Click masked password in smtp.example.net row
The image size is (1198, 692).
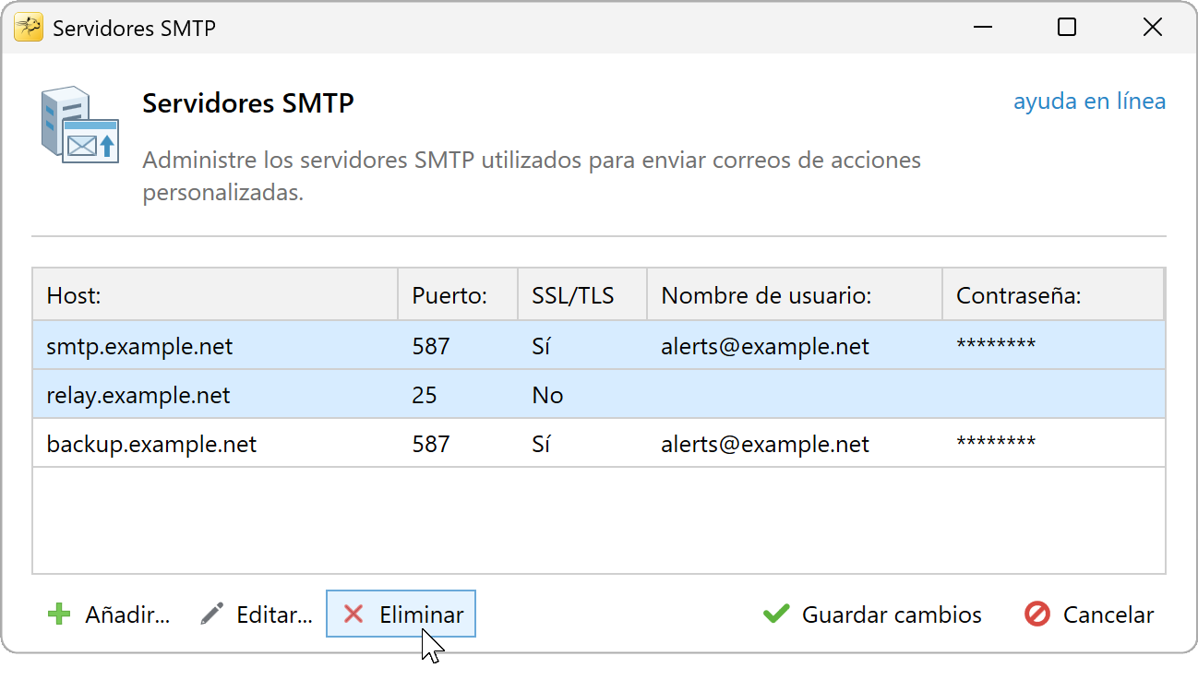996,346
